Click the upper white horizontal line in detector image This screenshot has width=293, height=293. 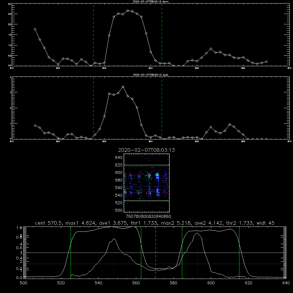pos(146,165)
